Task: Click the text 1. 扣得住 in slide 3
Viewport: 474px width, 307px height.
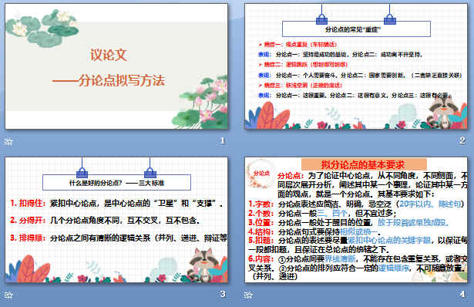Action: point(28,203)
